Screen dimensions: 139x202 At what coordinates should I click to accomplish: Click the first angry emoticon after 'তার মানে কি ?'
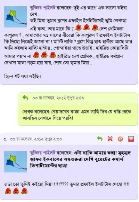tap(79, 27)
